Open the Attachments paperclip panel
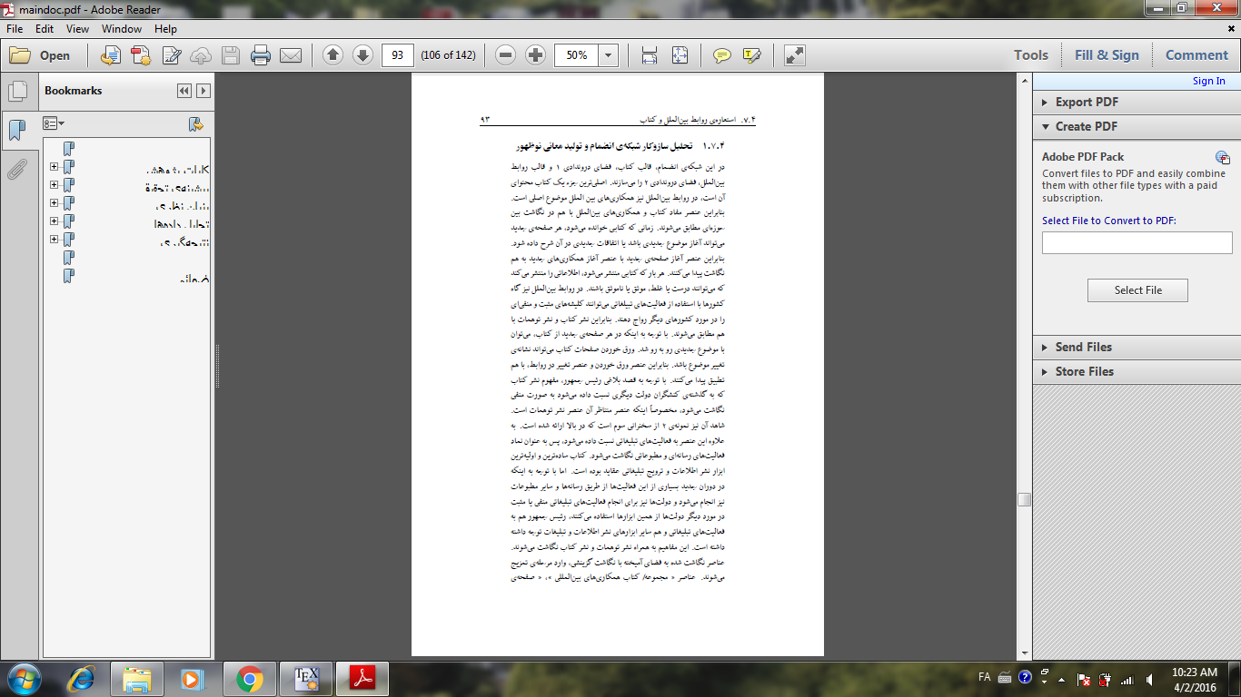 pyautogui.click(x=16, y=170)
